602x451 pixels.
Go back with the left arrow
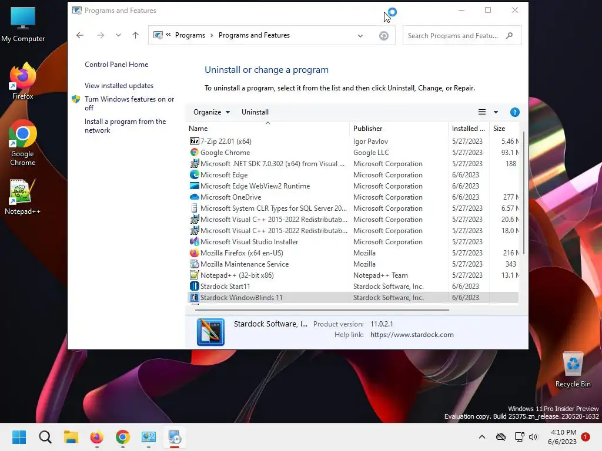pyautogui.click(x=80, y=35)
